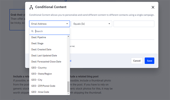Choose GEO - City option
Screen dimensions: 170x100
tap(48, 80)
